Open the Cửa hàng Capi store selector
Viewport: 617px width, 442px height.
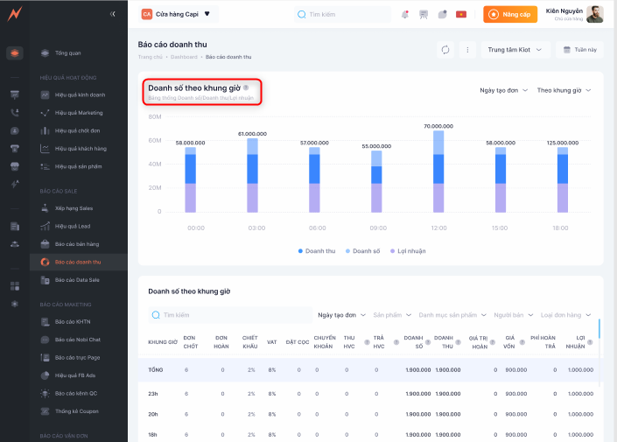coord(179,14)
